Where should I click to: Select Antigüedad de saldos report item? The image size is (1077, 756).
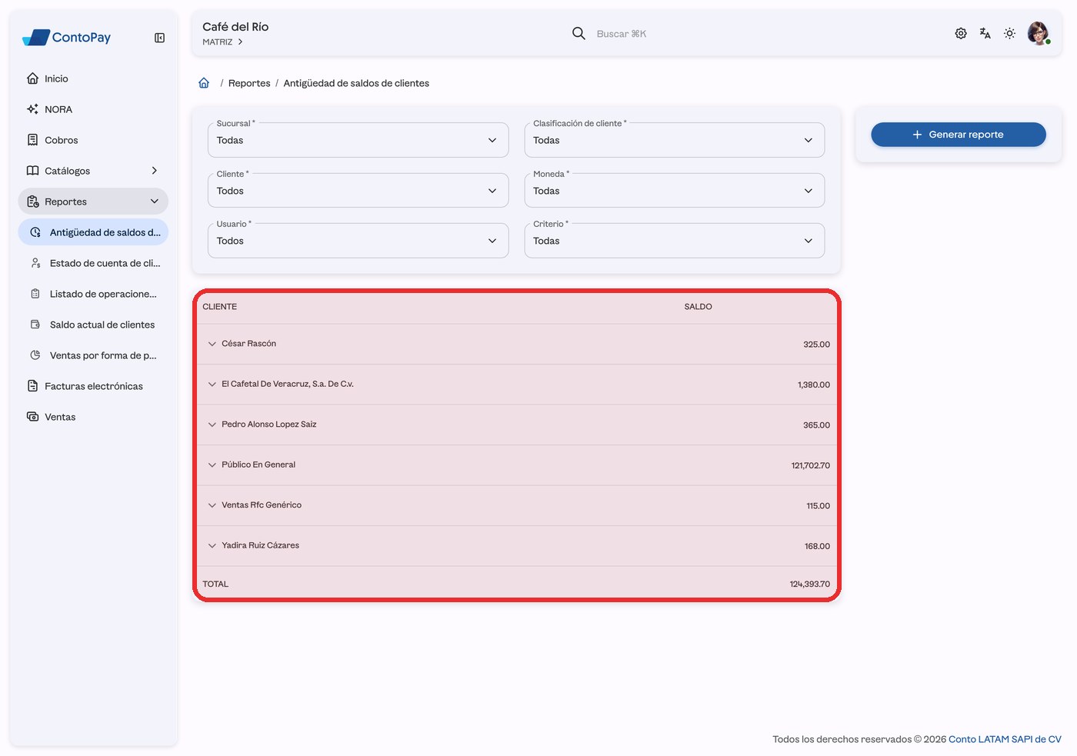coord(93,232)
